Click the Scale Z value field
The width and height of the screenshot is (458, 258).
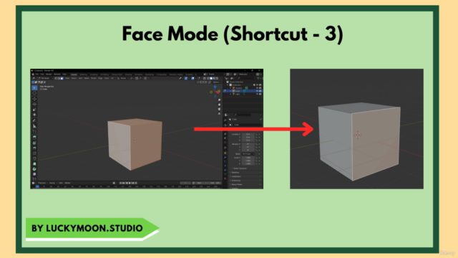pyautogui.click(x=248, y=163)
